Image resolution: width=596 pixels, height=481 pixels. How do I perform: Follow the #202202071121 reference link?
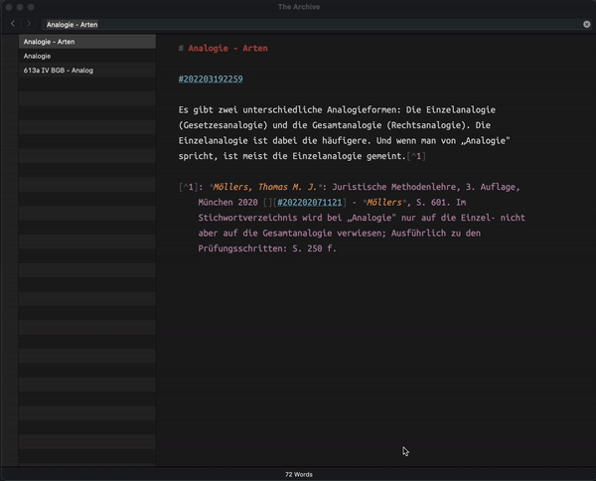pos(309,203)
